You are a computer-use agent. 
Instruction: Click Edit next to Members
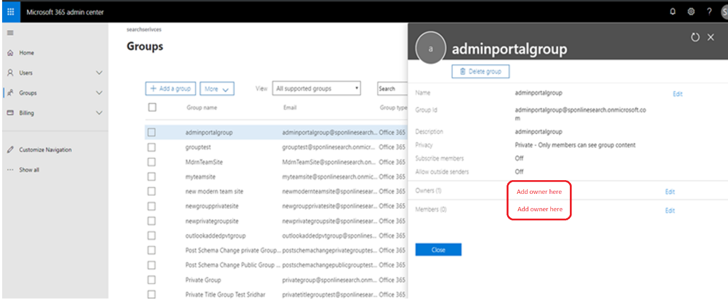670,210
